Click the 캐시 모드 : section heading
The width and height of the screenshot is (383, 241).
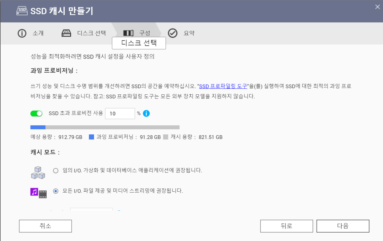point(45,152)
